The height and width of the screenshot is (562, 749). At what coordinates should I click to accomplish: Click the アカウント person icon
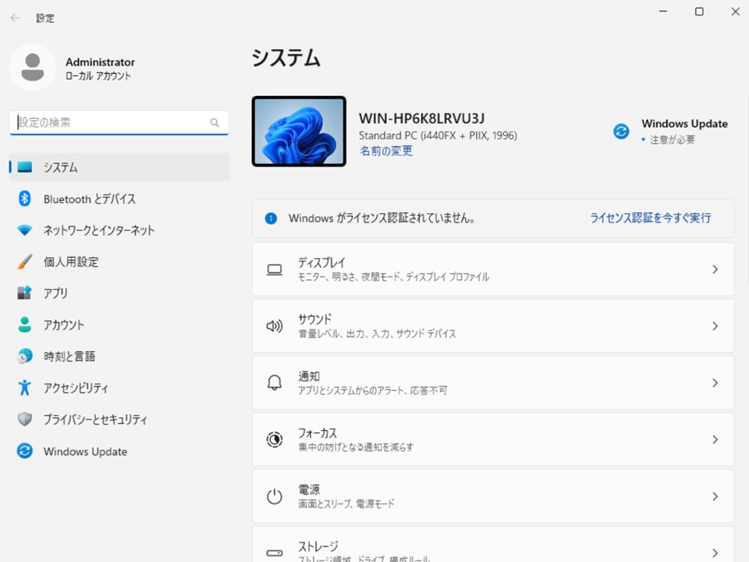[x=25, y=325]
